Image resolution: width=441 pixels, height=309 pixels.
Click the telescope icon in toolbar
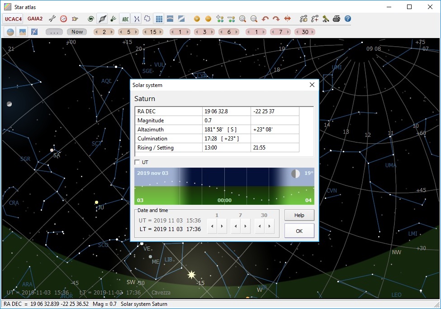[326, 19]
